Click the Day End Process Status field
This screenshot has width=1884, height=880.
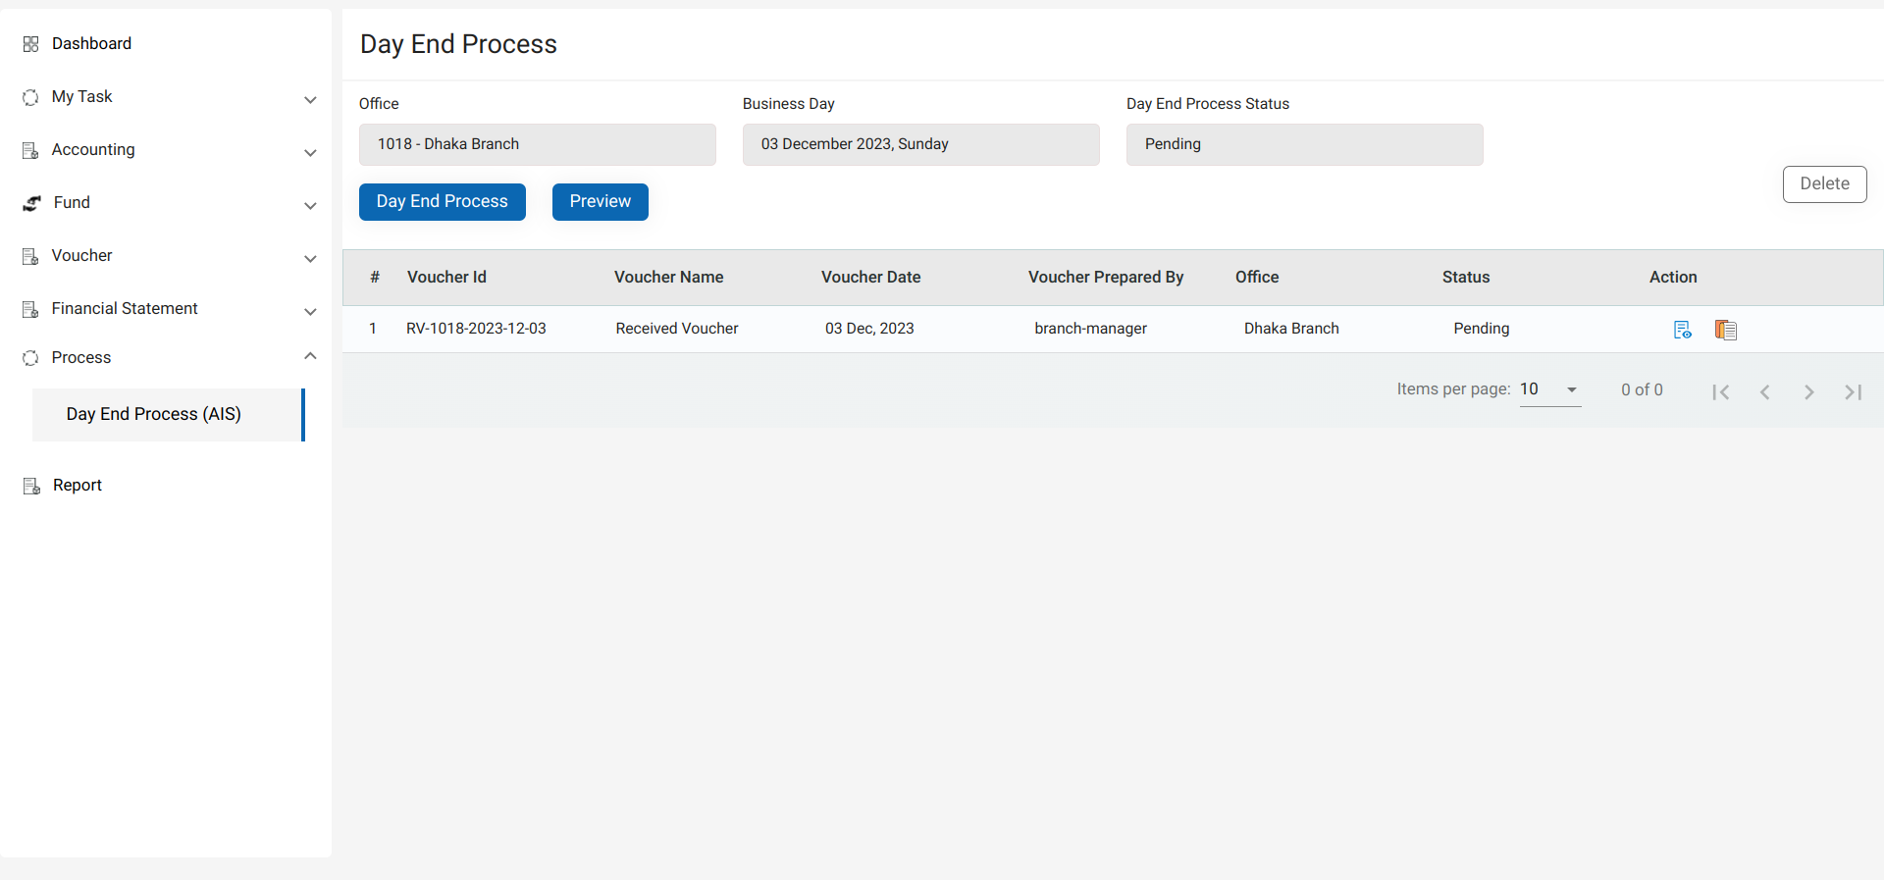click(x=1305, y=144)
